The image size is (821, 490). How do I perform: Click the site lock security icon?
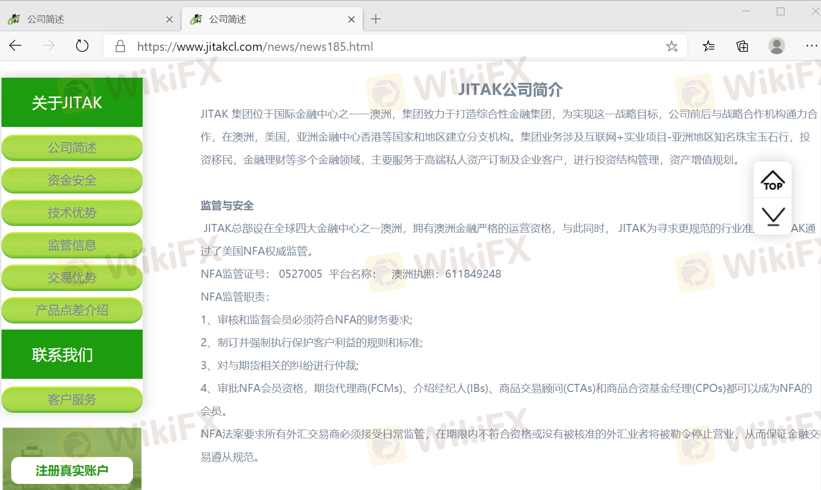tap(120, 47)
